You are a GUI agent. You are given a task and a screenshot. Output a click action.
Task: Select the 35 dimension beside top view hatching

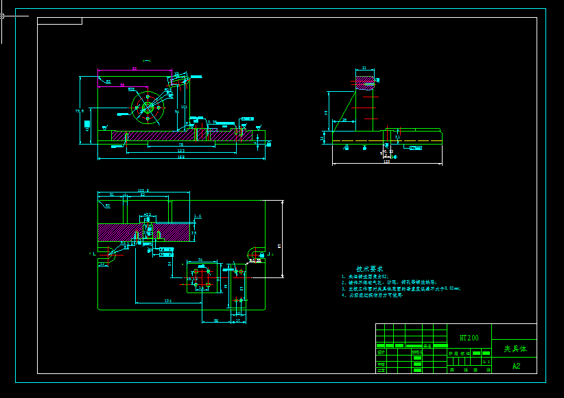tap(194, 233)
